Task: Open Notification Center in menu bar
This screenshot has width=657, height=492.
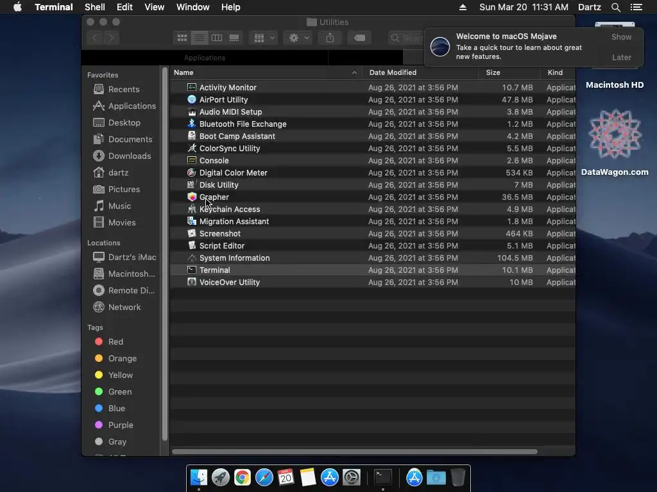Action: 636,7
